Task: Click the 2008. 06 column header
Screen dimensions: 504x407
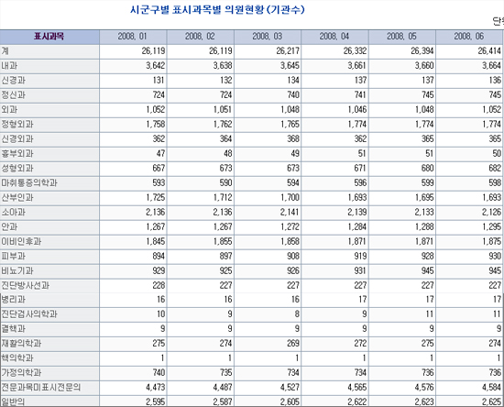Action: click(469, 37)
